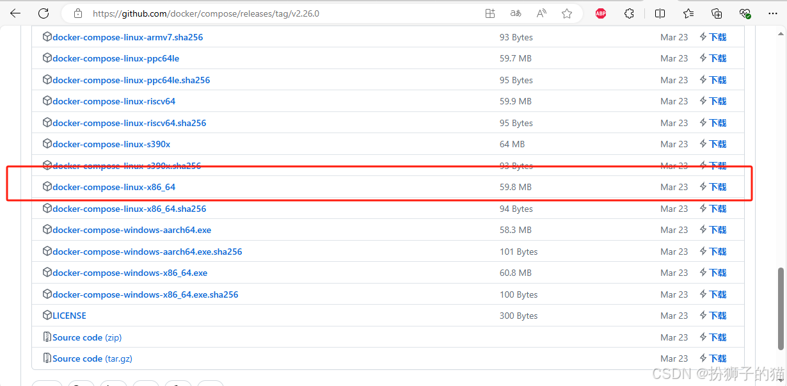Viewport: 787px width, 386px height.
Task: Toggle split screen view
Action: click(660, 13)
